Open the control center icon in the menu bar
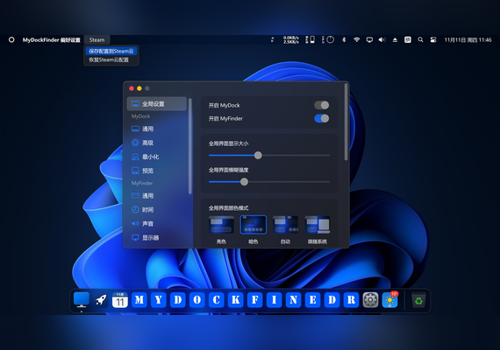The height and width of the screenshot is (350, 500). [x=433, y=39]
